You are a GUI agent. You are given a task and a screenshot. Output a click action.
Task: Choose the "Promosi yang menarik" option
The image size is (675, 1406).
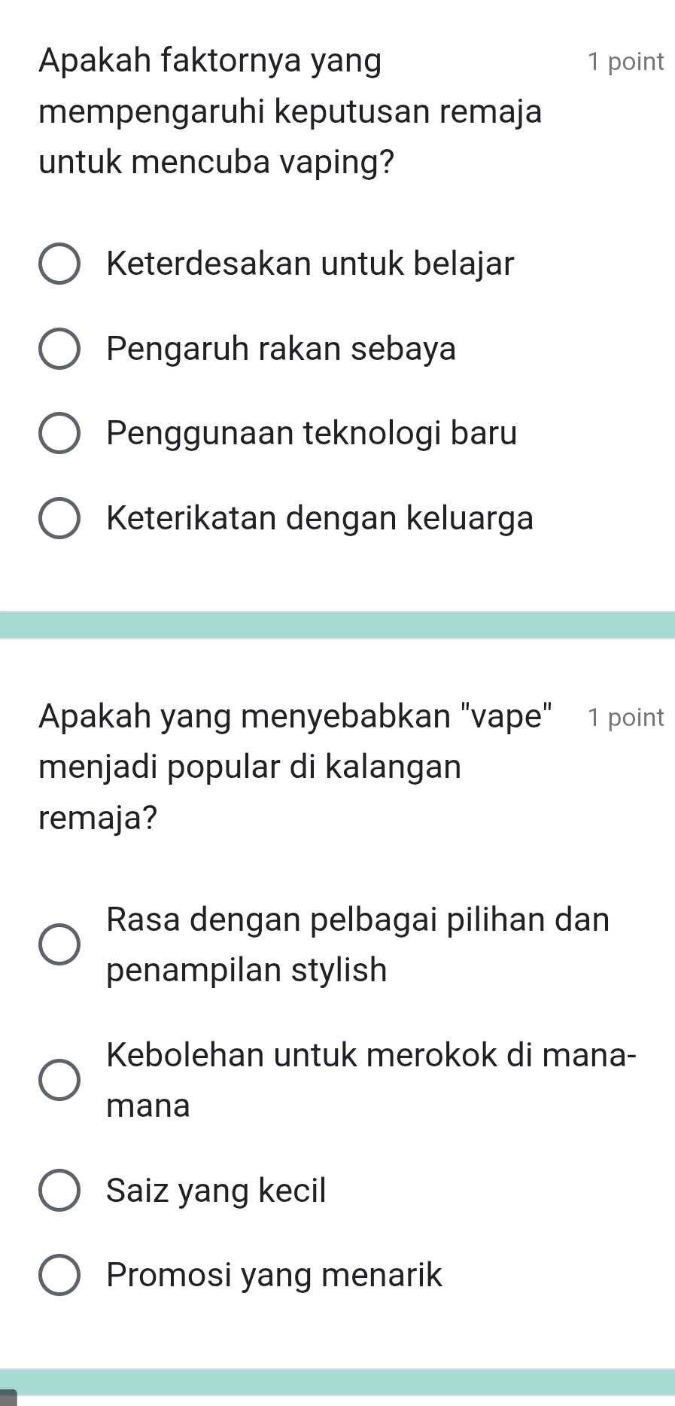pos(59,1275)
